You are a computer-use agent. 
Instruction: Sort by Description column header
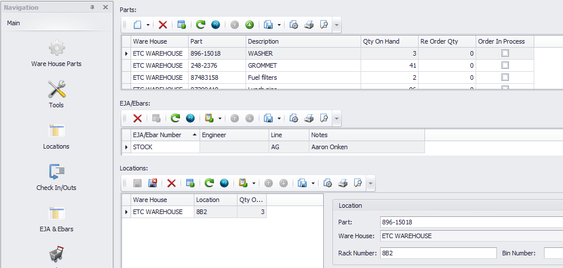coord(303,41)
